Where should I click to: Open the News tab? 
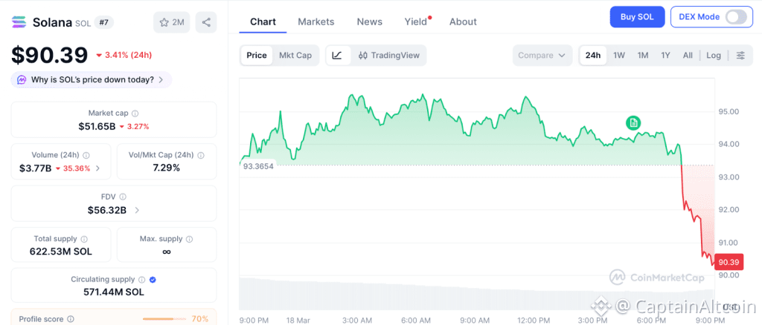point(369,22)
